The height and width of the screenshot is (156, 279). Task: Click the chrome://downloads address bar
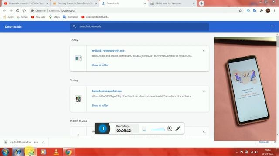click(x=133, y=10)
